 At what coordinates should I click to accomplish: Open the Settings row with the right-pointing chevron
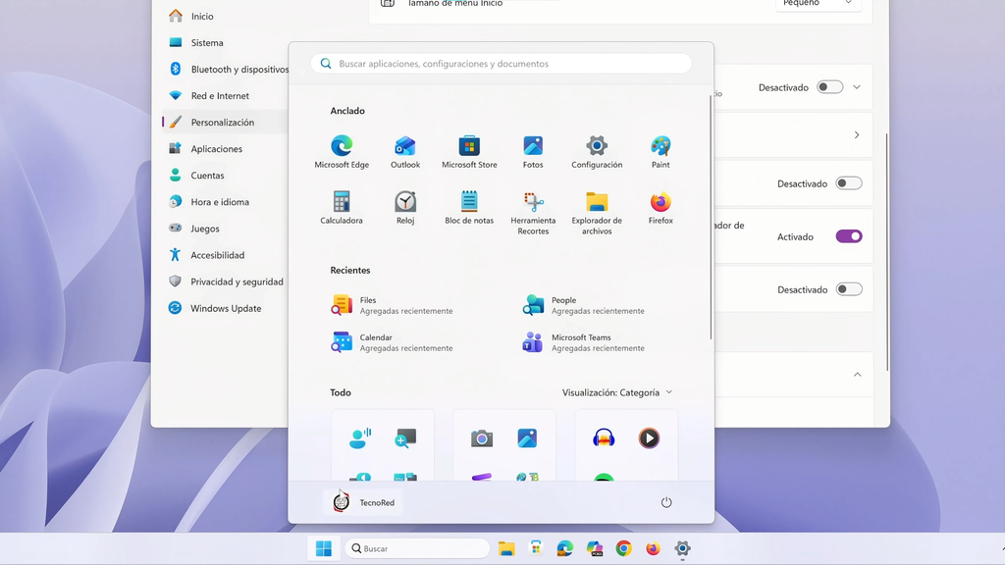pyautogui.click(x=793, y=135)
